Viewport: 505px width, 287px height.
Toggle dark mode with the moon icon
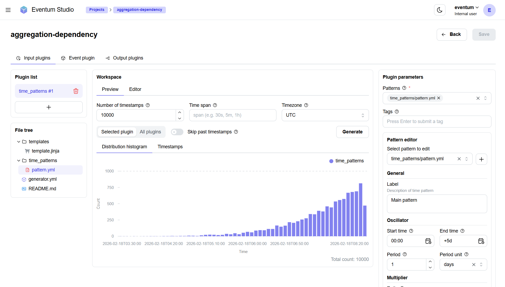[440, 10]
